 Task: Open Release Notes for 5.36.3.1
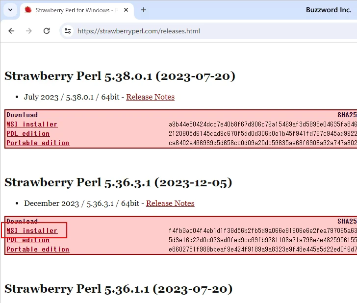point(170,203)
